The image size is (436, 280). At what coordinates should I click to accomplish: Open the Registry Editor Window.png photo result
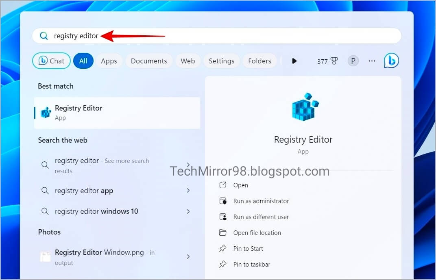pos(117,257)
